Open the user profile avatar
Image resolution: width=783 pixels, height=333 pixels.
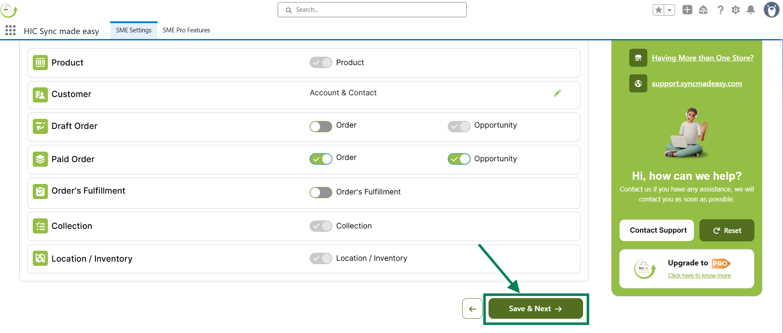click(x=771, y=10)
